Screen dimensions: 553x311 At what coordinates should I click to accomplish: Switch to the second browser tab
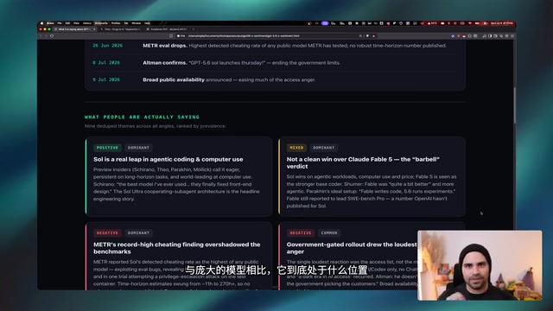click(x=121, y=29)
